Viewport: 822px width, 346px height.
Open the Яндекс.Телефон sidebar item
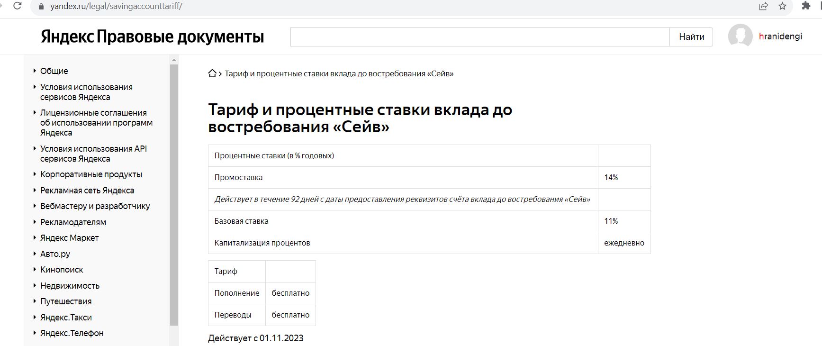pos(72,333)
